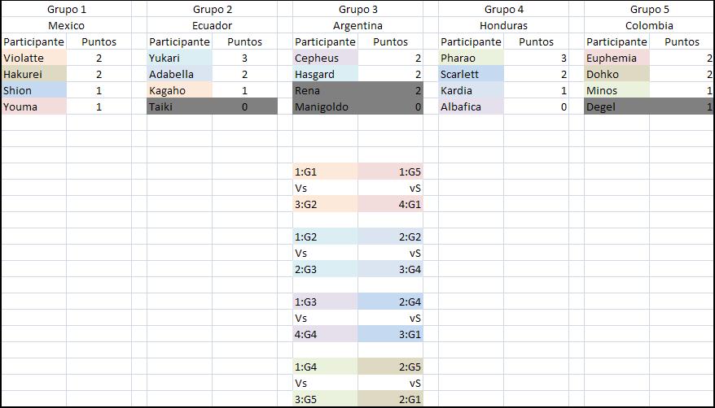Click the 3:G5 bracket cell
Viewport: 715px width, 408px height.
(325, 399)
